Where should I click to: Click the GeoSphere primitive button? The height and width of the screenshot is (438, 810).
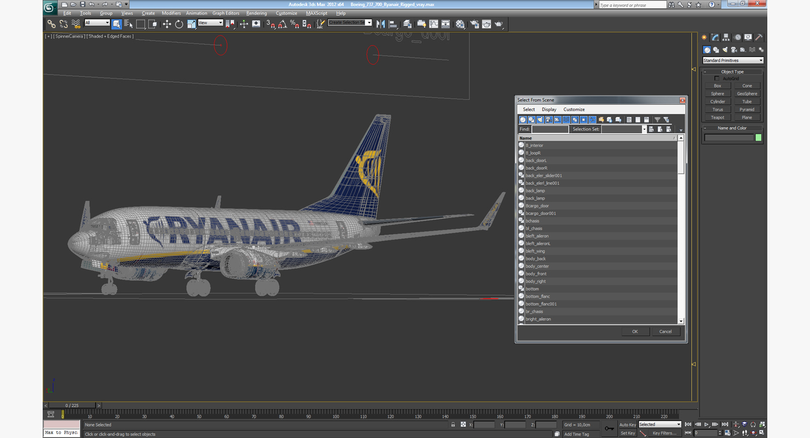point(747,94)
